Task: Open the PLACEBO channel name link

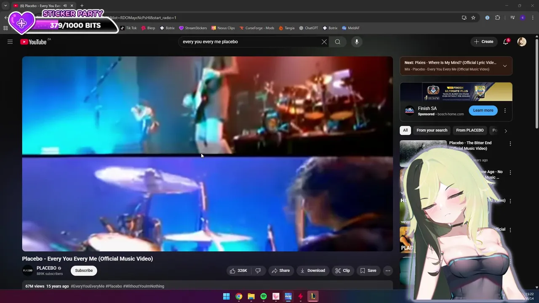Action: tap(46, 268)
